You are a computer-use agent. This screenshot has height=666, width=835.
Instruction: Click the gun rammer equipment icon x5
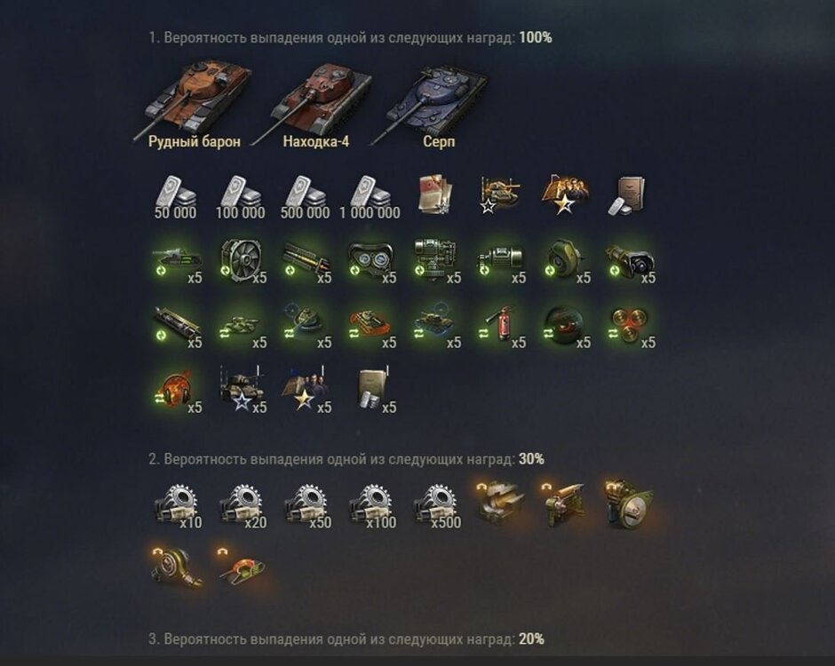point(306,261)
